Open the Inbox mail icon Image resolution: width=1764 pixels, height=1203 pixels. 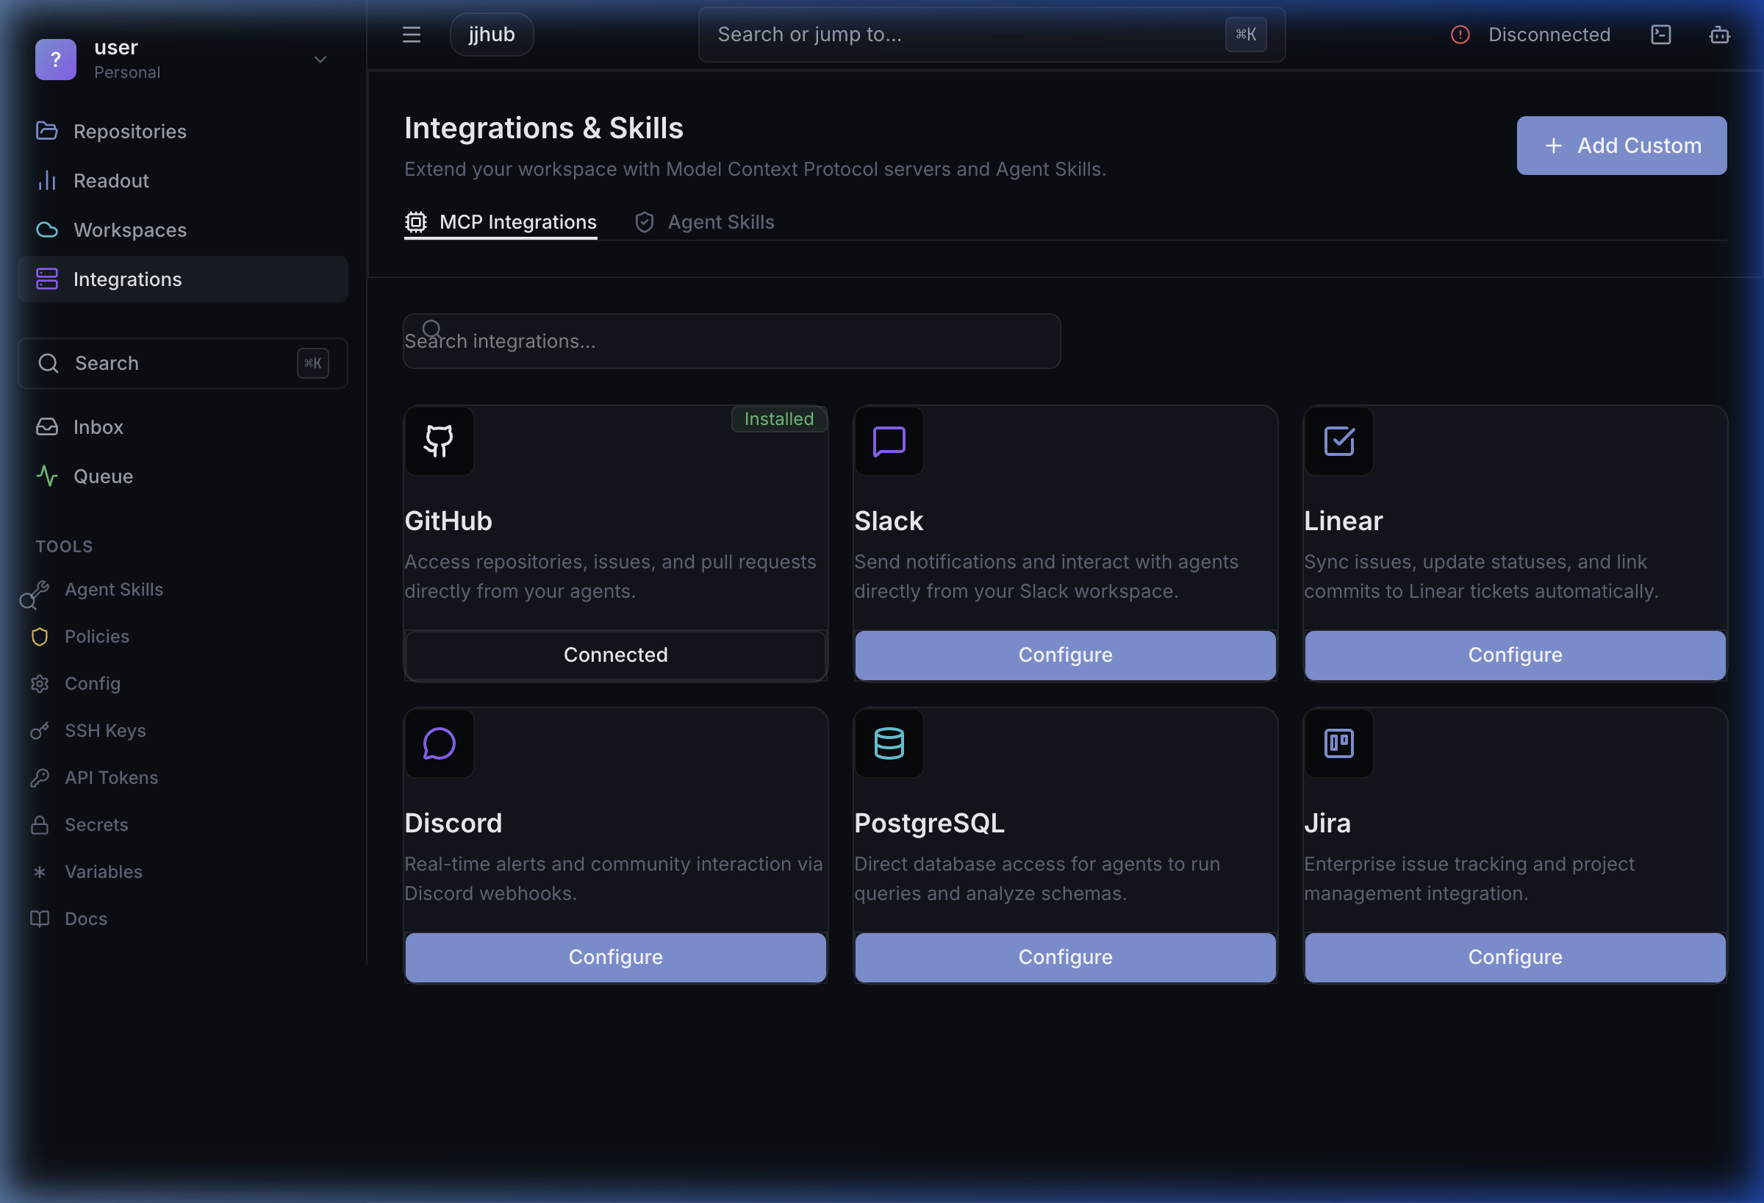(47, 426)
